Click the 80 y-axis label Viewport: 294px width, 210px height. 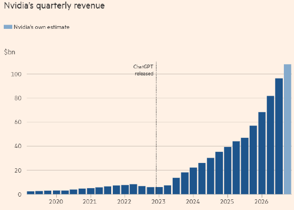(x=18, y=98)
